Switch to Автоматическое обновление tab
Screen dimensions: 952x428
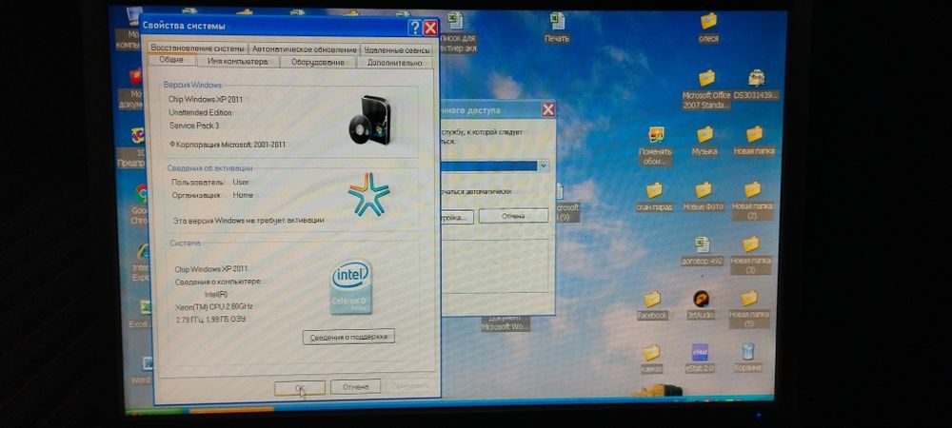coord(305,49)
